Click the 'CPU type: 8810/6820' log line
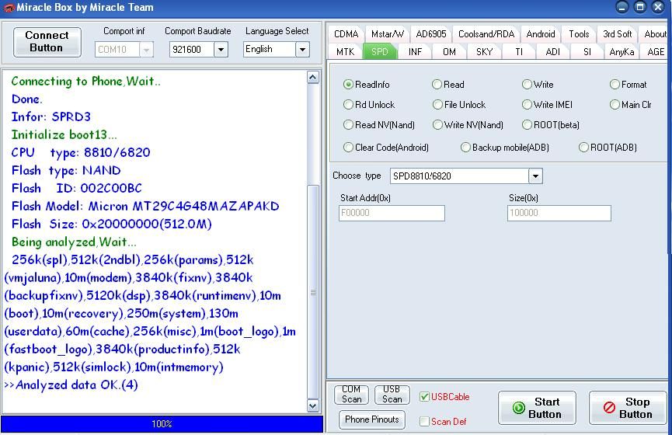Screen dimensions: 672x435 click(x=81, y=152)
